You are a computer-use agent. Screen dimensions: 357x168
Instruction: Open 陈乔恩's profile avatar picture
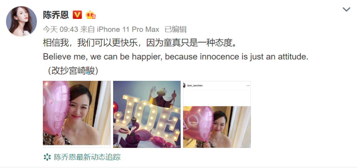(x=21, y=21)
